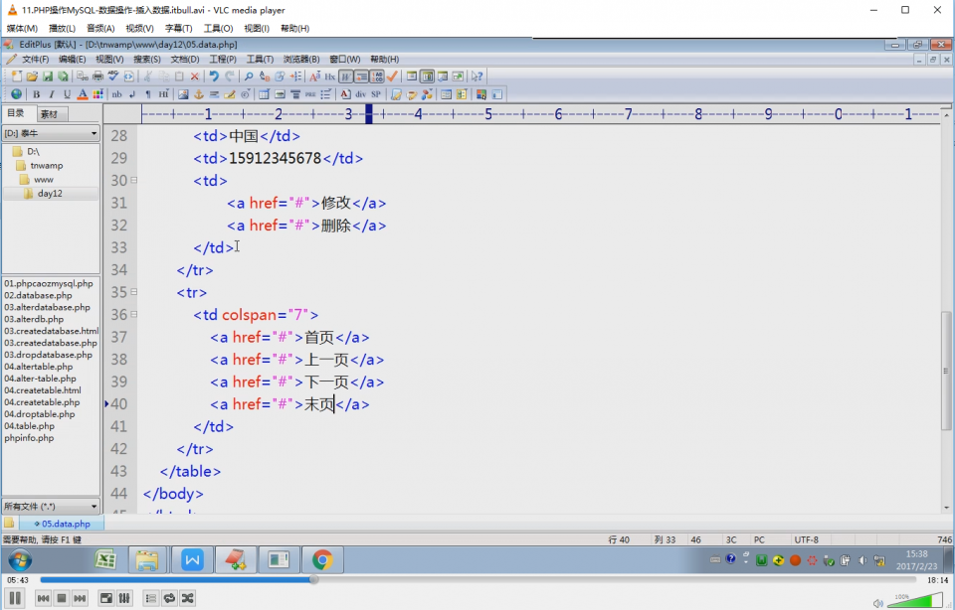Click the Open file folder icon
The width and height of the screenshot is (955, 610).
pos(32,76)
